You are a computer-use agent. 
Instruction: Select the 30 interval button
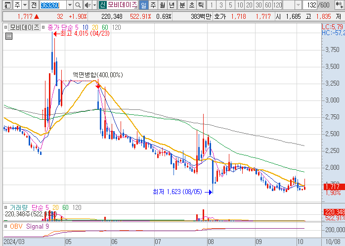click(259, 5)
